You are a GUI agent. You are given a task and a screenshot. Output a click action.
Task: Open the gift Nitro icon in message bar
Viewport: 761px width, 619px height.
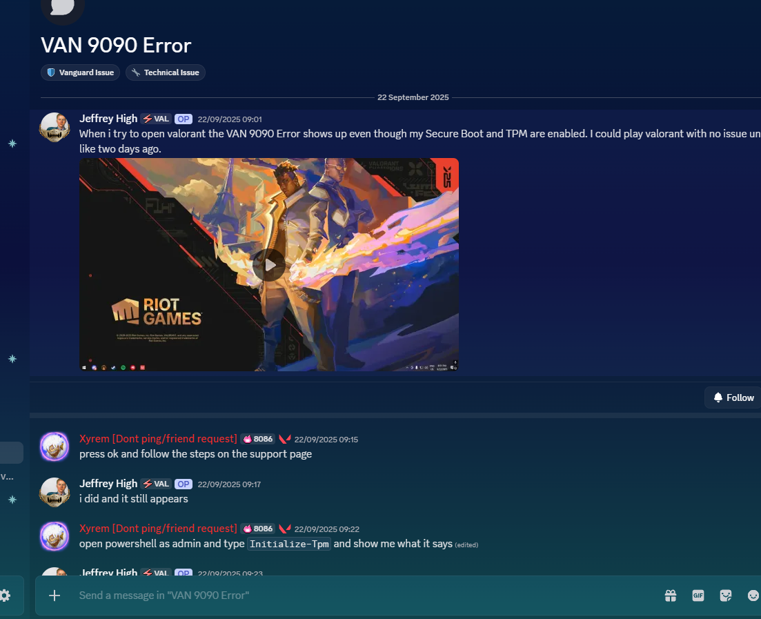670,596
